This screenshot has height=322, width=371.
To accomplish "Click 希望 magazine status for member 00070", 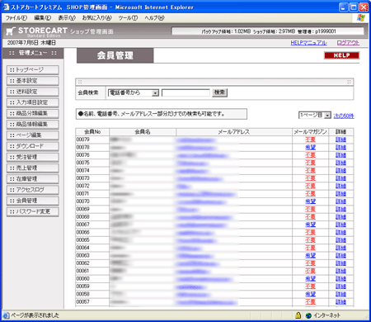I will pyautogui.click(x=310, y=201).
